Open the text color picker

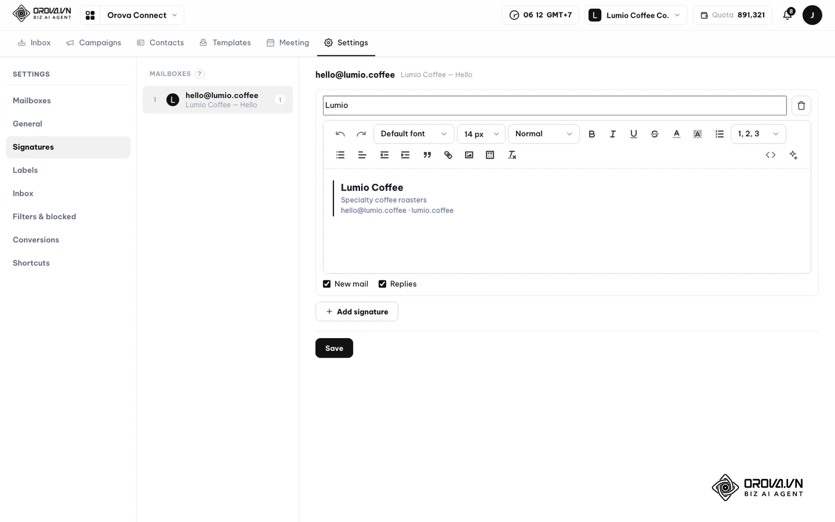(x=676, y=134)
